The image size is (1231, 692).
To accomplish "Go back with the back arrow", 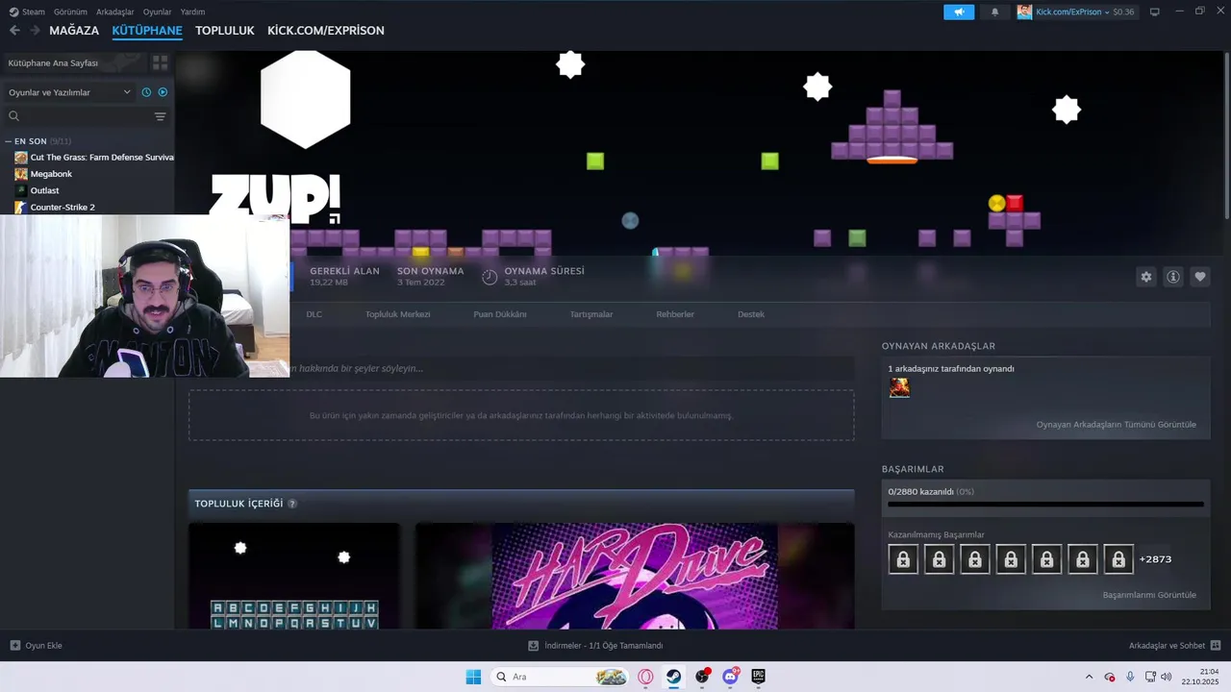I will coord(14,31).
